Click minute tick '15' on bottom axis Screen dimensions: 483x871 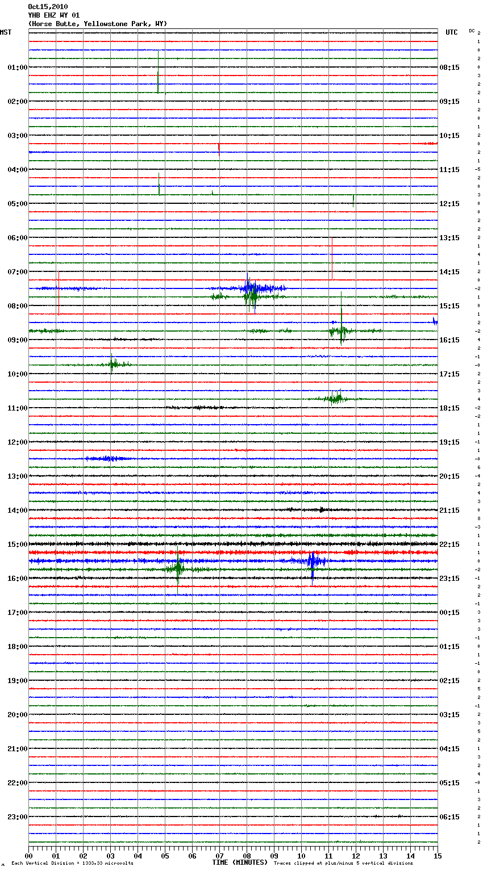pos(438,856)
